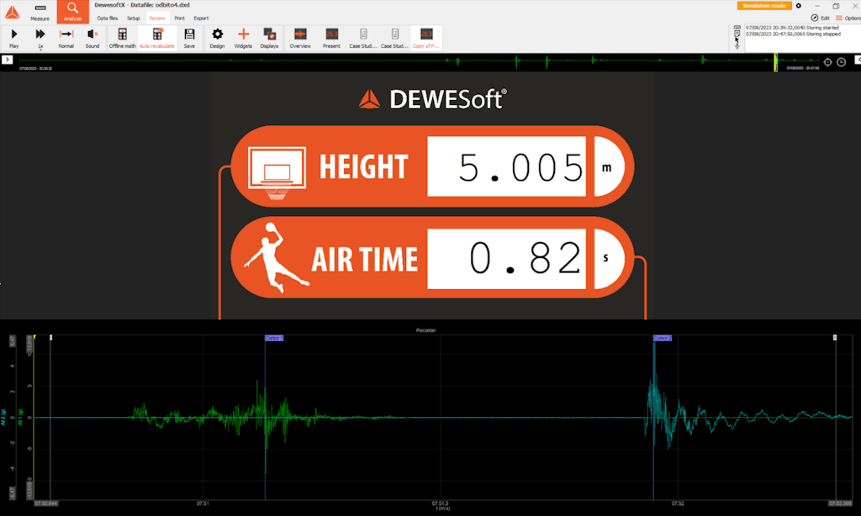Click the left white recorder handle

pyautogui.click(x=51, y=338)
